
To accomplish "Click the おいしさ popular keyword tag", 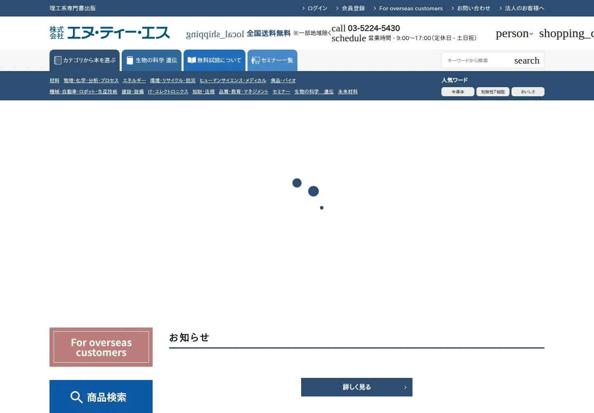I will point(528,92).
